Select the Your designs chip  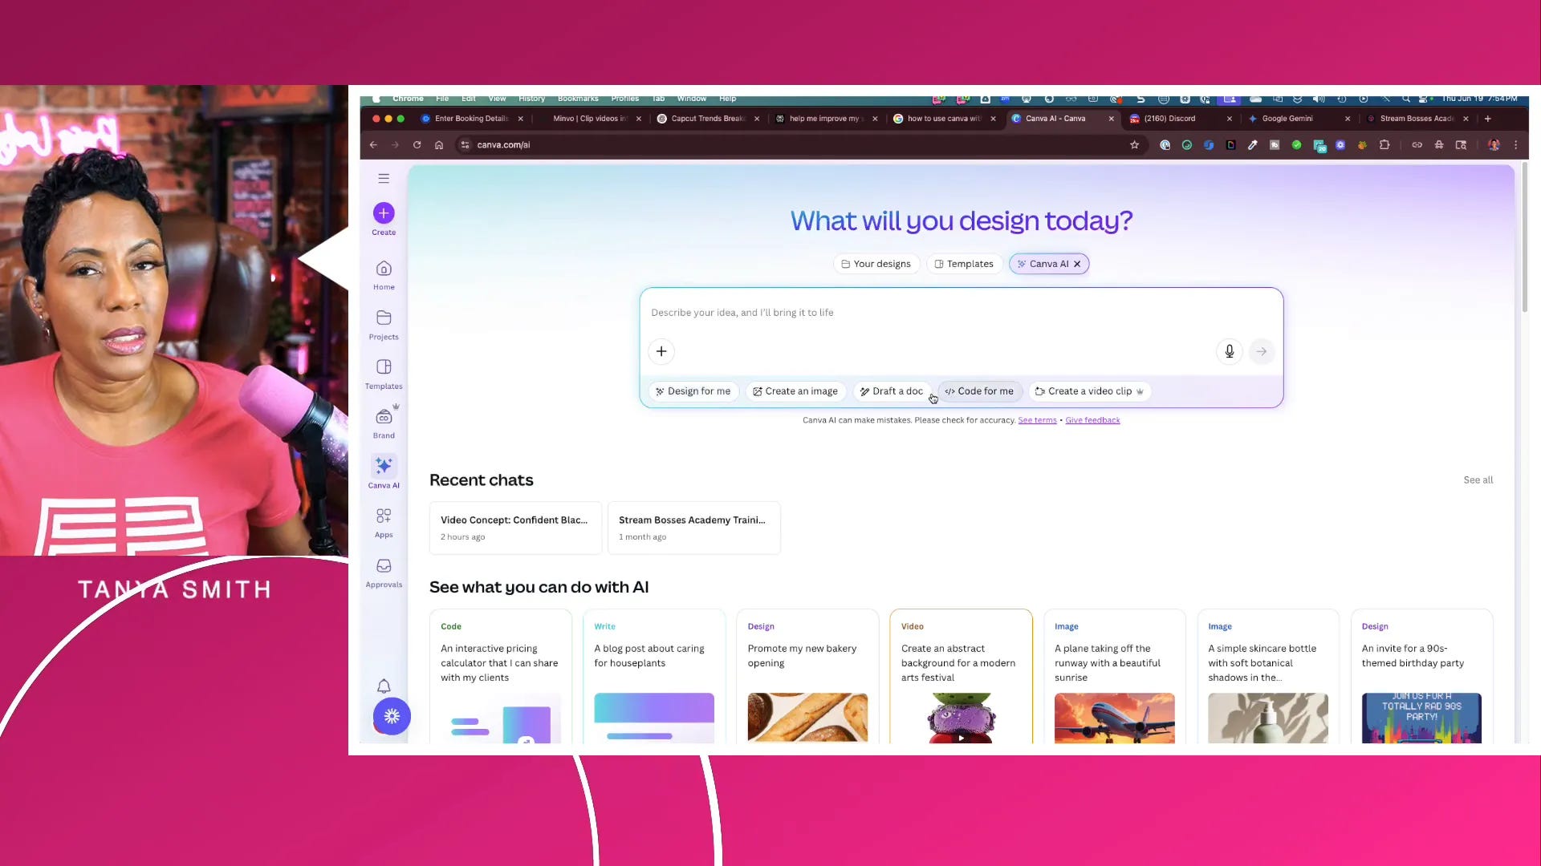876,264
